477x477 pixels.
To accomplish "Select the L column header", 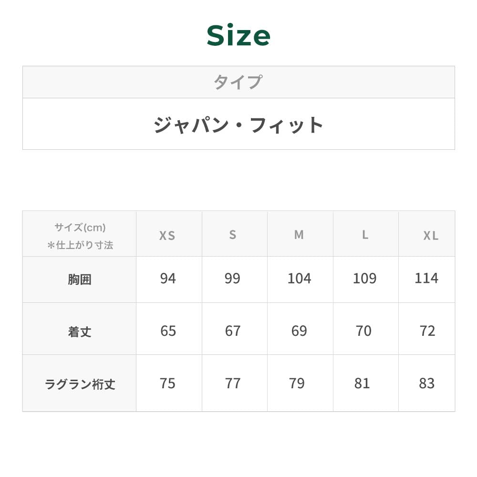I will tap(365, 235).
